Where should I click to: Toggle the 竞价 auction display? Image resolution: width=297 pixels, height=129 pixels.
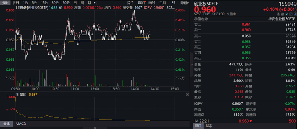click(x=130, y=3)
